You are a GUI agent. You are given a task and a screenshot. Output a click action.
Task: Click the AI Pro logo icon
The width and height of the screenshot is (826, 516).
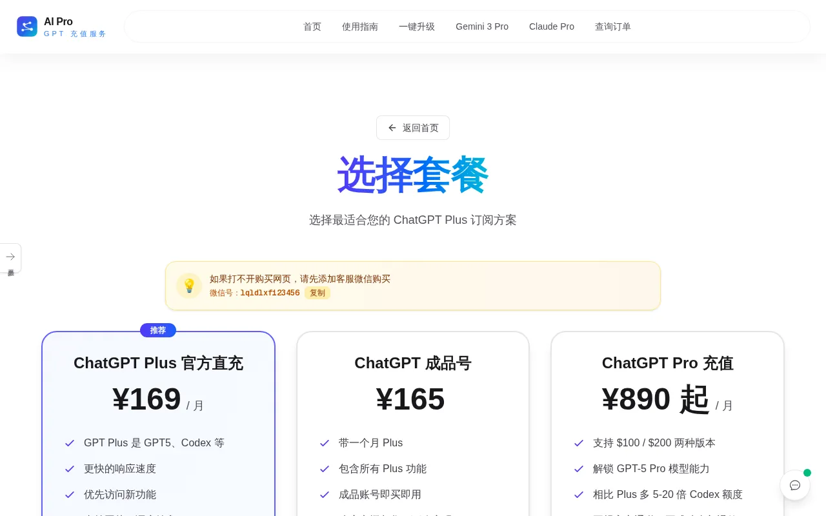[x=27, y=26]
